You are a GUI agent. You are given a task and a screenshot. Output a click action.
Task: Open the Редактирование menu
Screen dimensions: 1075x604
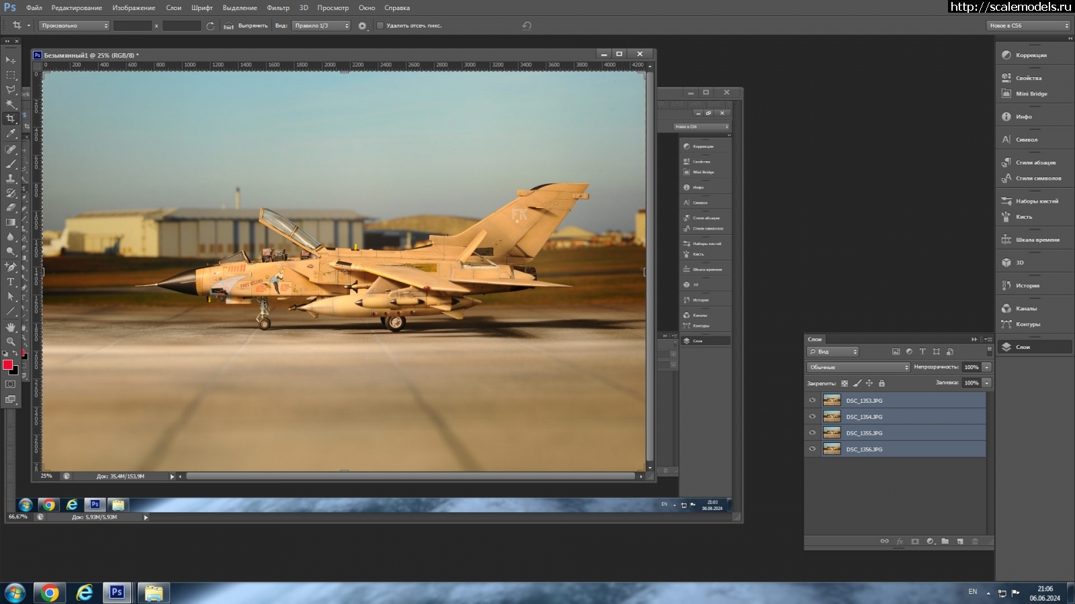tap(77, 8)
